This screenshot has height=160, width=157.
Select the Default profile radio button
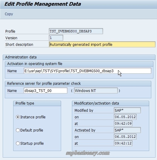[18, 130]
